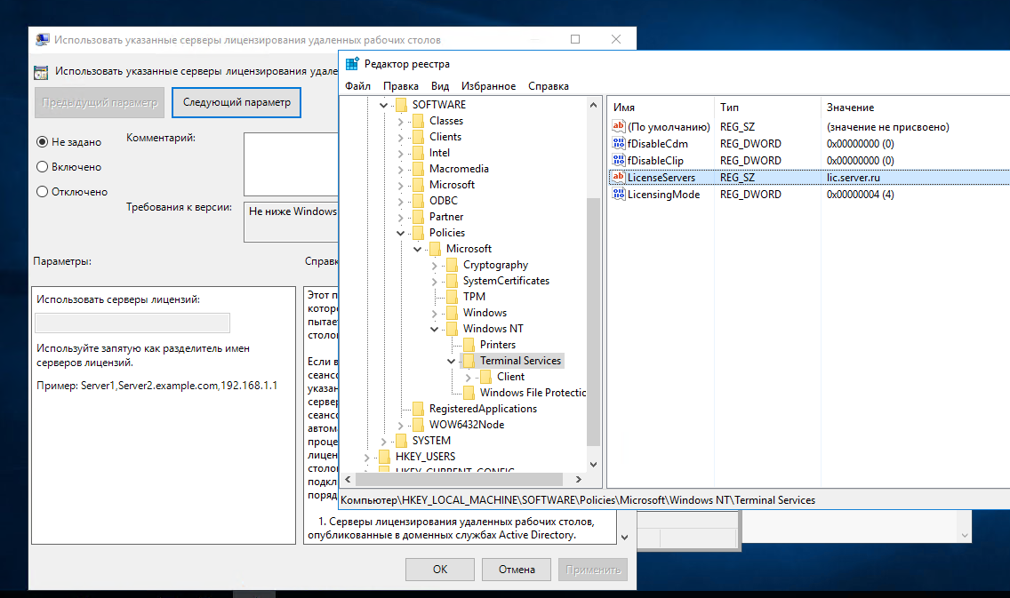The width and height of the screenshot is (1010, 598).
Task: Select the 'Отключено' radio button
Action: point(43,192)
